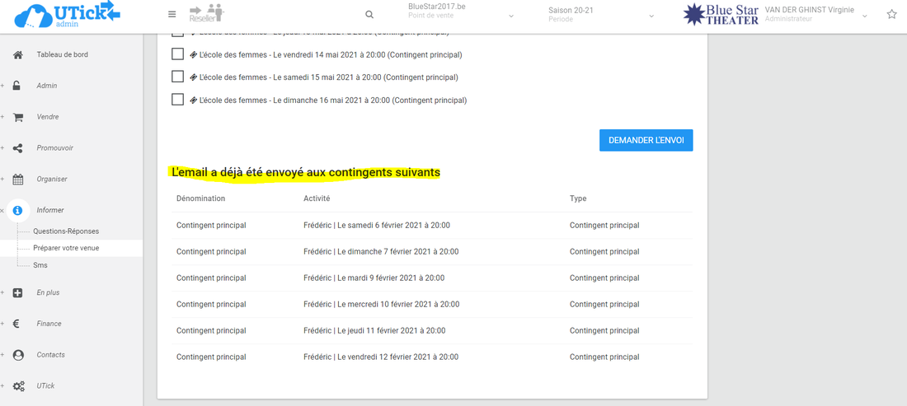This screenshot has height=406, width=907.
Task: Click the Organiser calendar icon
Action: click(x=17, y=179)
